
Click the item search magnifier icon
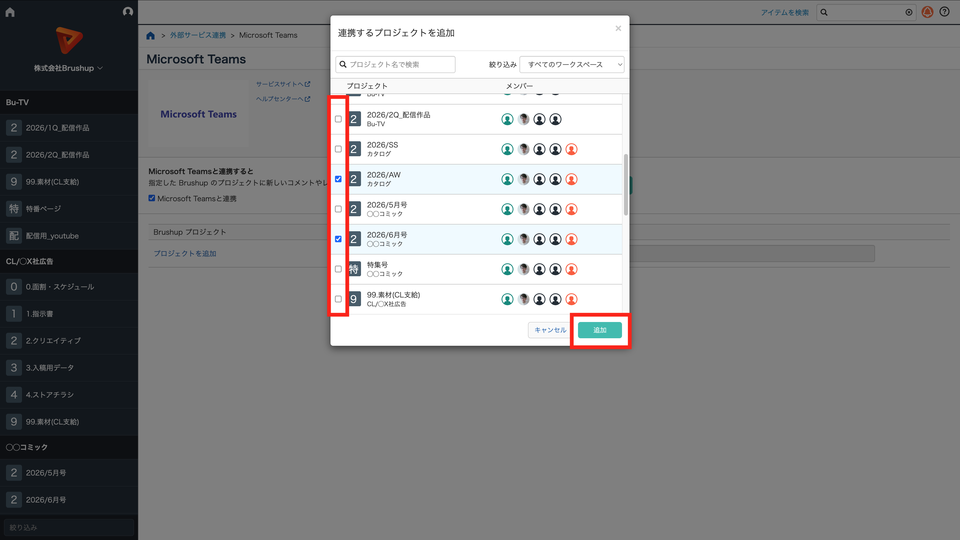click(824, 12)
